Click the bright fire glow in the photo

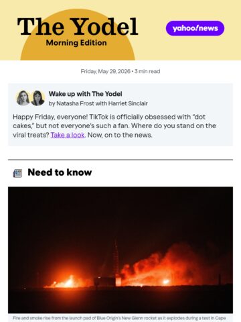tap(67, 282)
